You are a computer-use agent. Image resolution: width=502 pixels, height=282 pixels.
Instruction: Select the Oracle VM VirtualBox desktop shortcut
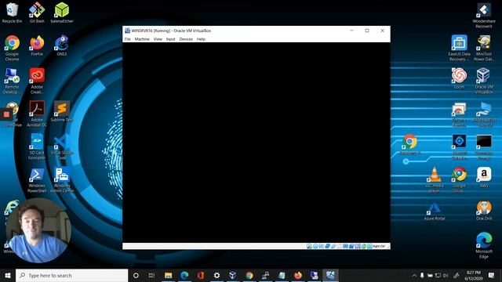(x=484, y=81)
